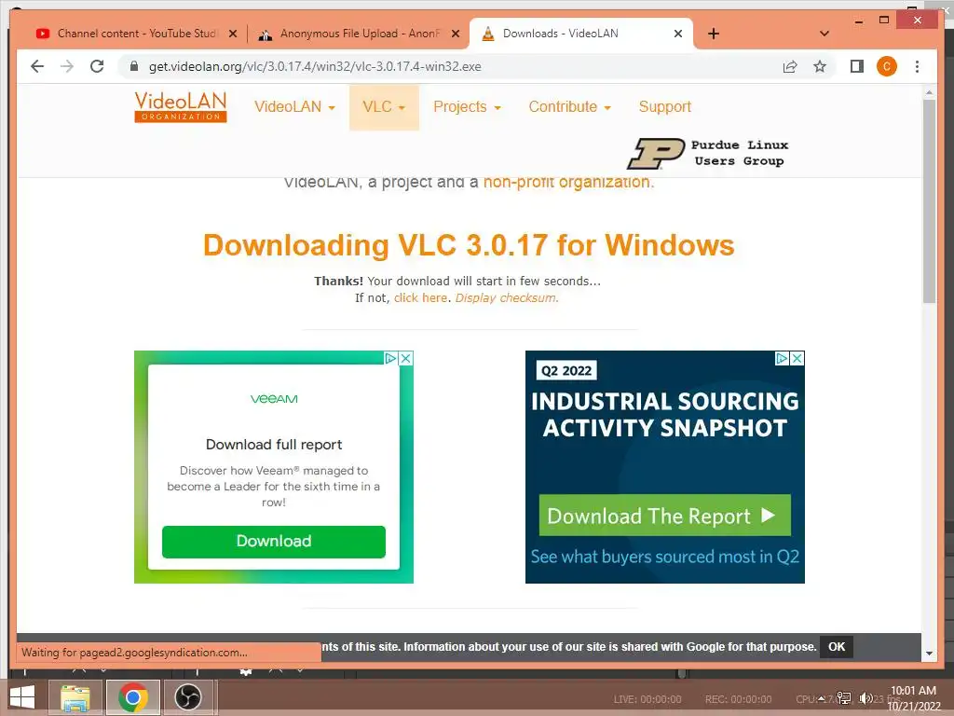Expand the Projects navigation dropdown

point(467,107)
